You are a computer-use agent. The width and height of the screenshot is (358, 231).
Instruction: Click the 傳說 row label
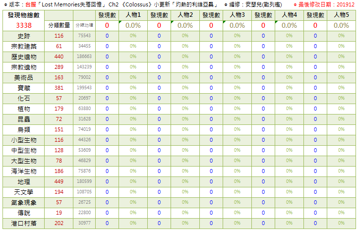tap(23, 213)
